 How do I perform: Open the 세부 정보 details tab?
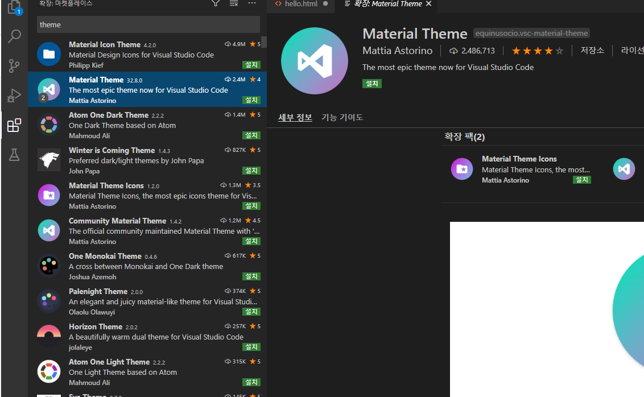pyautogui.click(x=295, y=117)
